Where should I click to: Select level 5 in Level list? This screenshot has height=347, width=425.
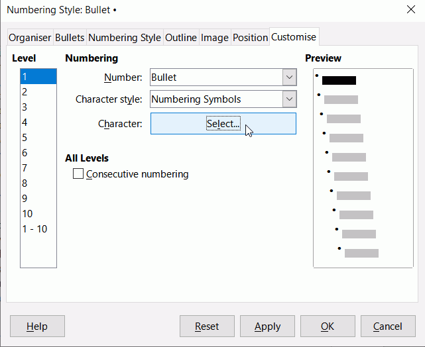[x=38, y=138]
